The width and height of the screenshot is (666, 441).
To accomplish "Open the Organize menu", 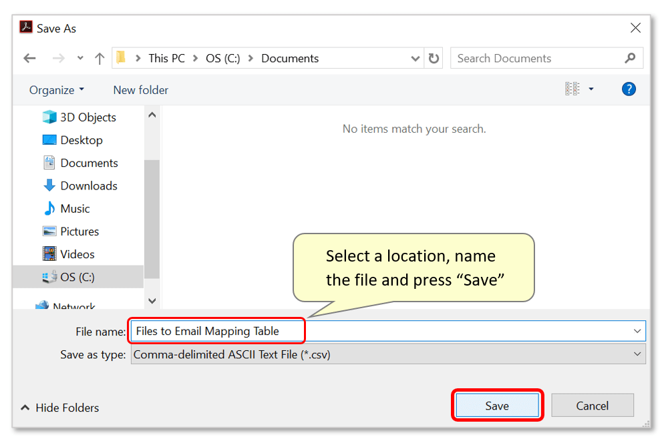I will [57, 90].
